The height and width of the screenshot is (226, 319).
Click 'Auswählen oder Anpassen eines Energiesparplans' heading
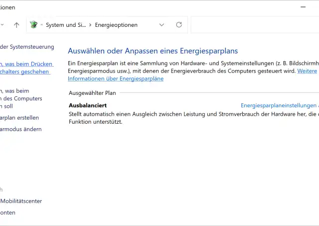pos(153,51)
